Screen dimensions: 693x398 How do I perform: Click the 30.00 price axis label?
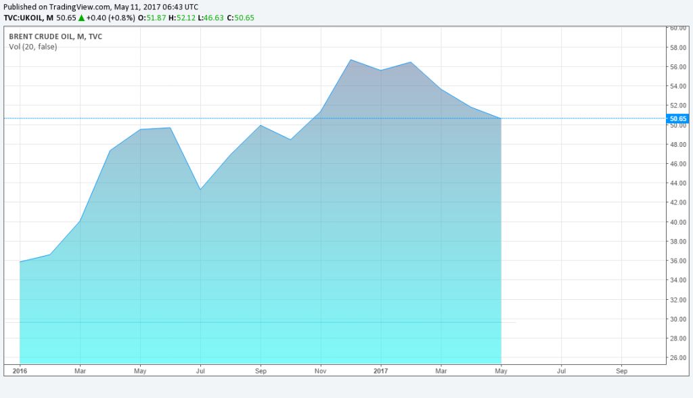point(678,319)
